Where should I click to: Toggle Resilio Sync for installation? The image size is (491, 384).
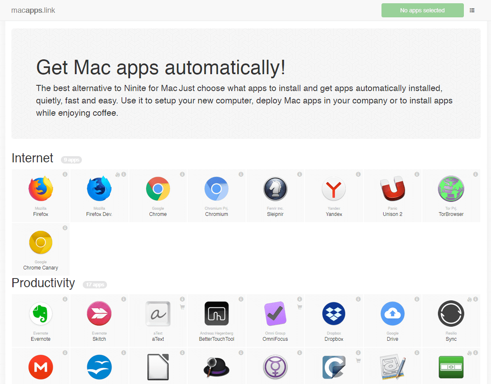point(451,314)
